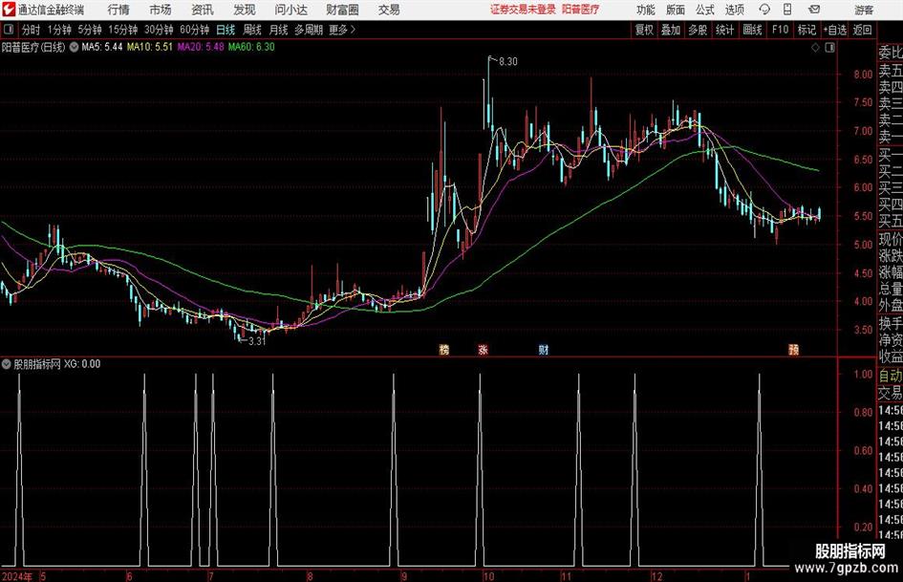Toggle the left sidebar panel icon

(9, 30)
